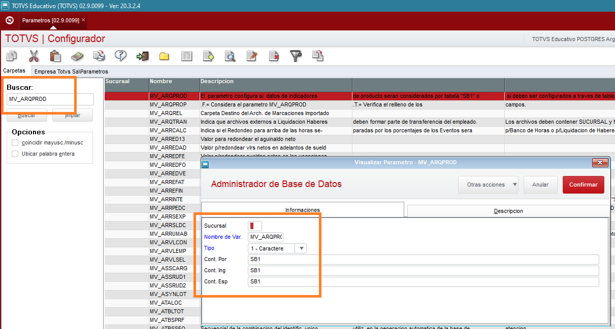Click the delete record red-X icon
Screen dimensions: 615x329
[274, 56]
